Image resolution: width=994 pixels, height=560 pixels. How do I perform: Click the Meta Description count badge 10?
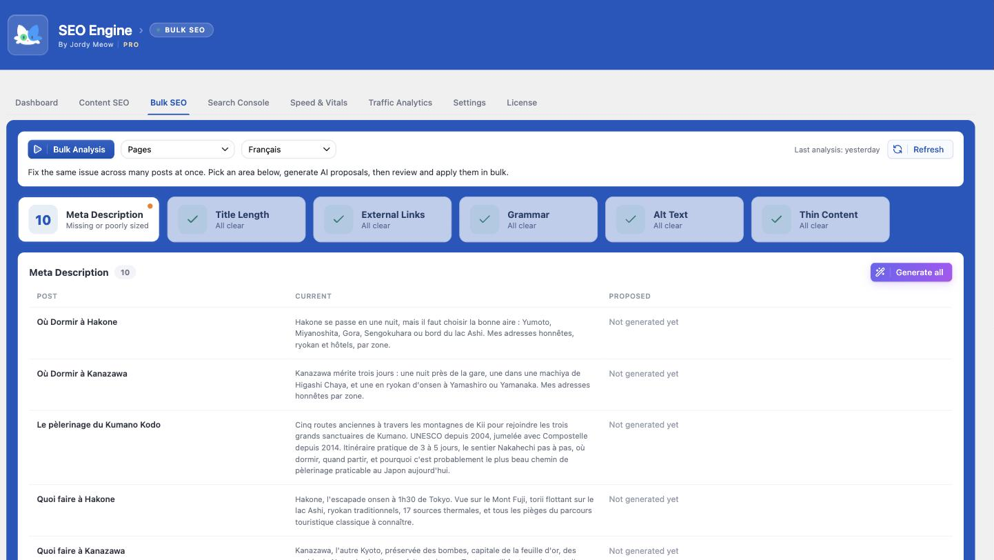tap(43, 219)
